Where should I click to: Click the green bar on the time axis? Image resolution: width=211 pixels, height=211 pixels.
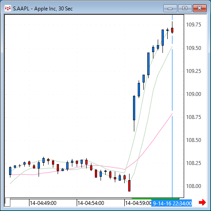click(x=156, y=198)
